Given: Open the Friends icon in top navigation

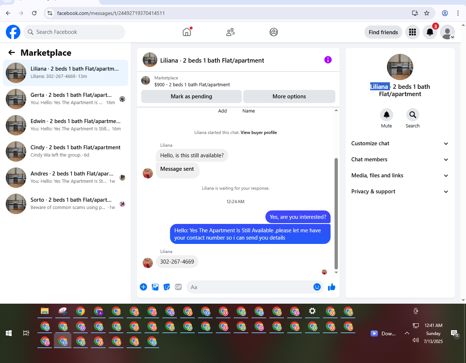Looking at the screenshot, I should (x=230, y=32).
